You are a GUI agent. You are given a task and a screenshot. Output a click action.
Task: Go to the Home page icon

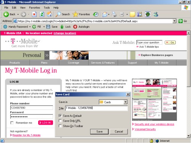point(49,14)
